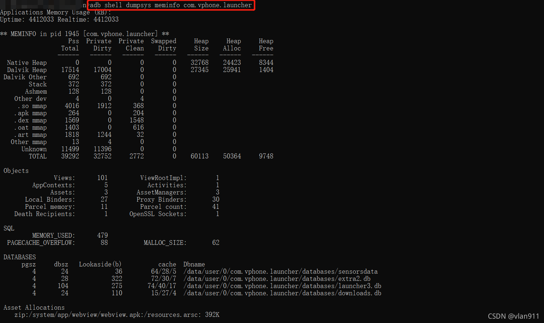
Task: Click the 'Death Recipients:' label
Action: pos(45,214)
